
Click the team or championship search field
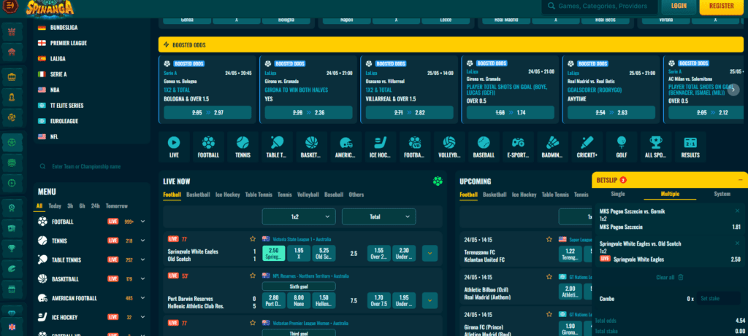point(91,167)
